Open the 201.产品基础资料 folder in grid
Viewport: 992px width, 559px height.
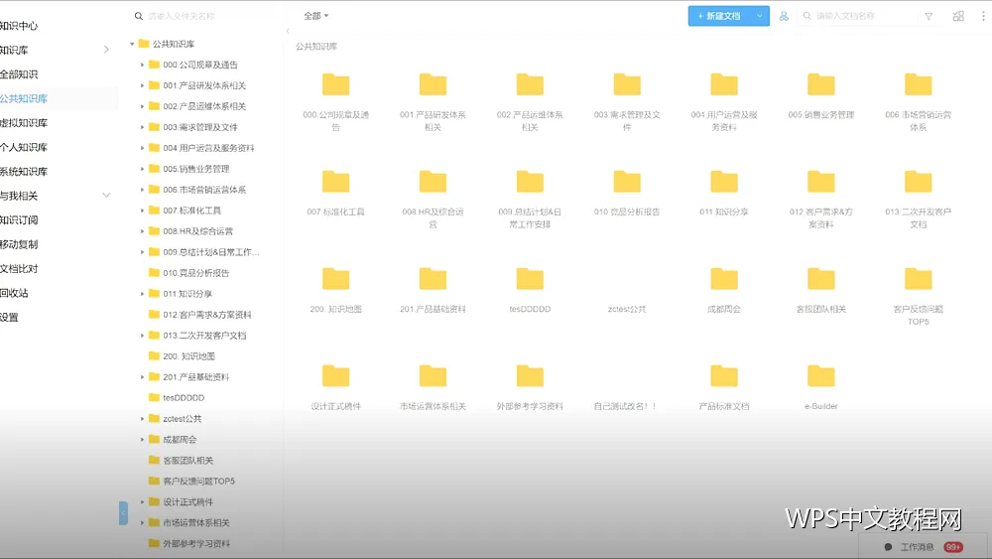433,279
